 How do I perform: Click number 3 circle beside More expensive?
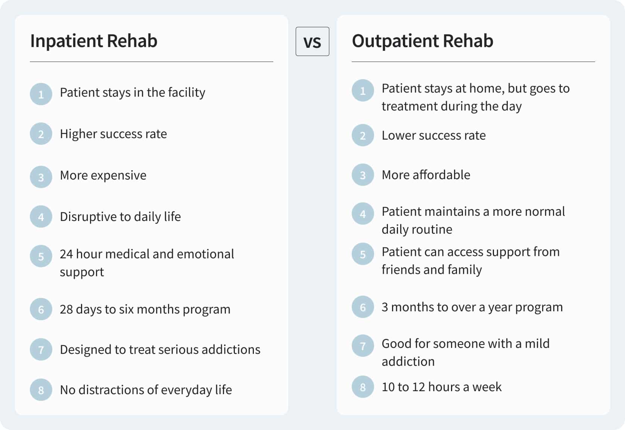click(x=41, y=177)
